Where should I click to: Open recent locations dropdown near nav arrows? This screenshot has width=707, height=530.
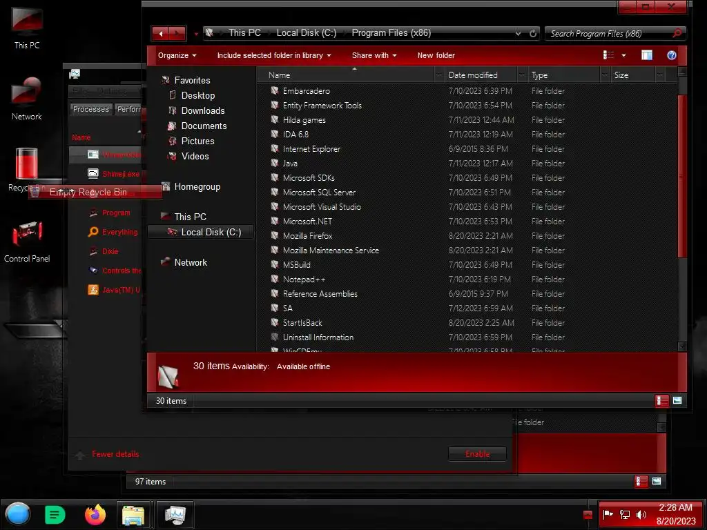point(196,33)
